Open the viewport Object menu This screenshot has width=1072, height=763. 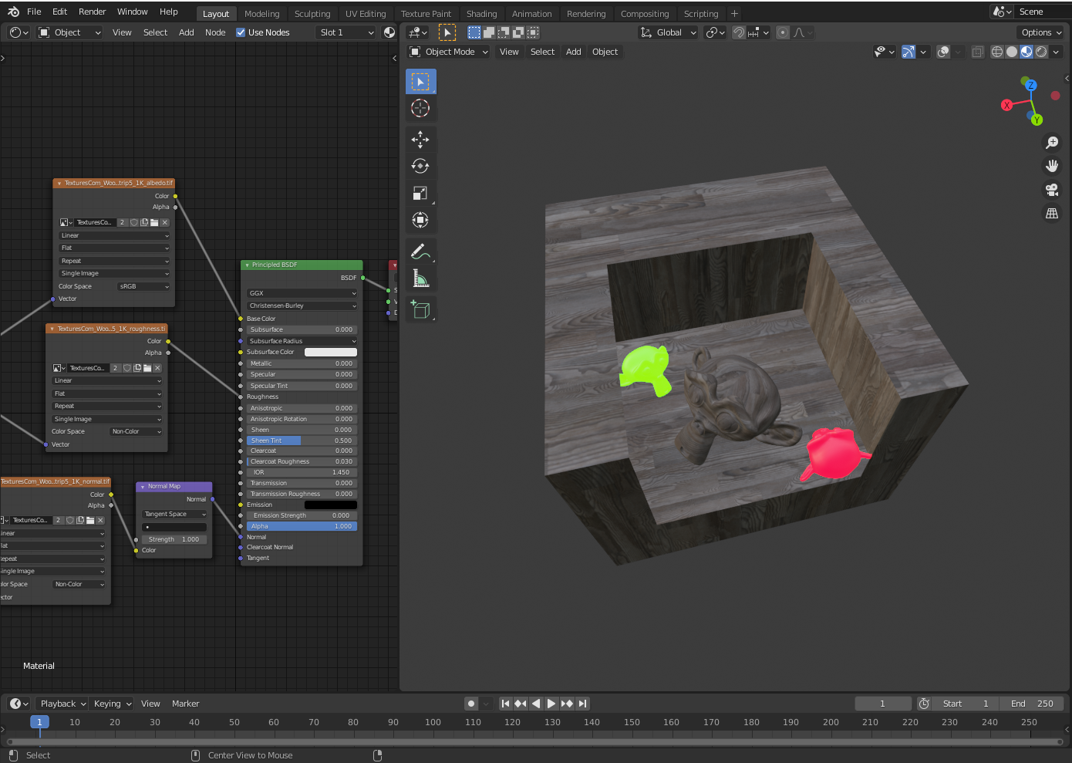[605, 52]
